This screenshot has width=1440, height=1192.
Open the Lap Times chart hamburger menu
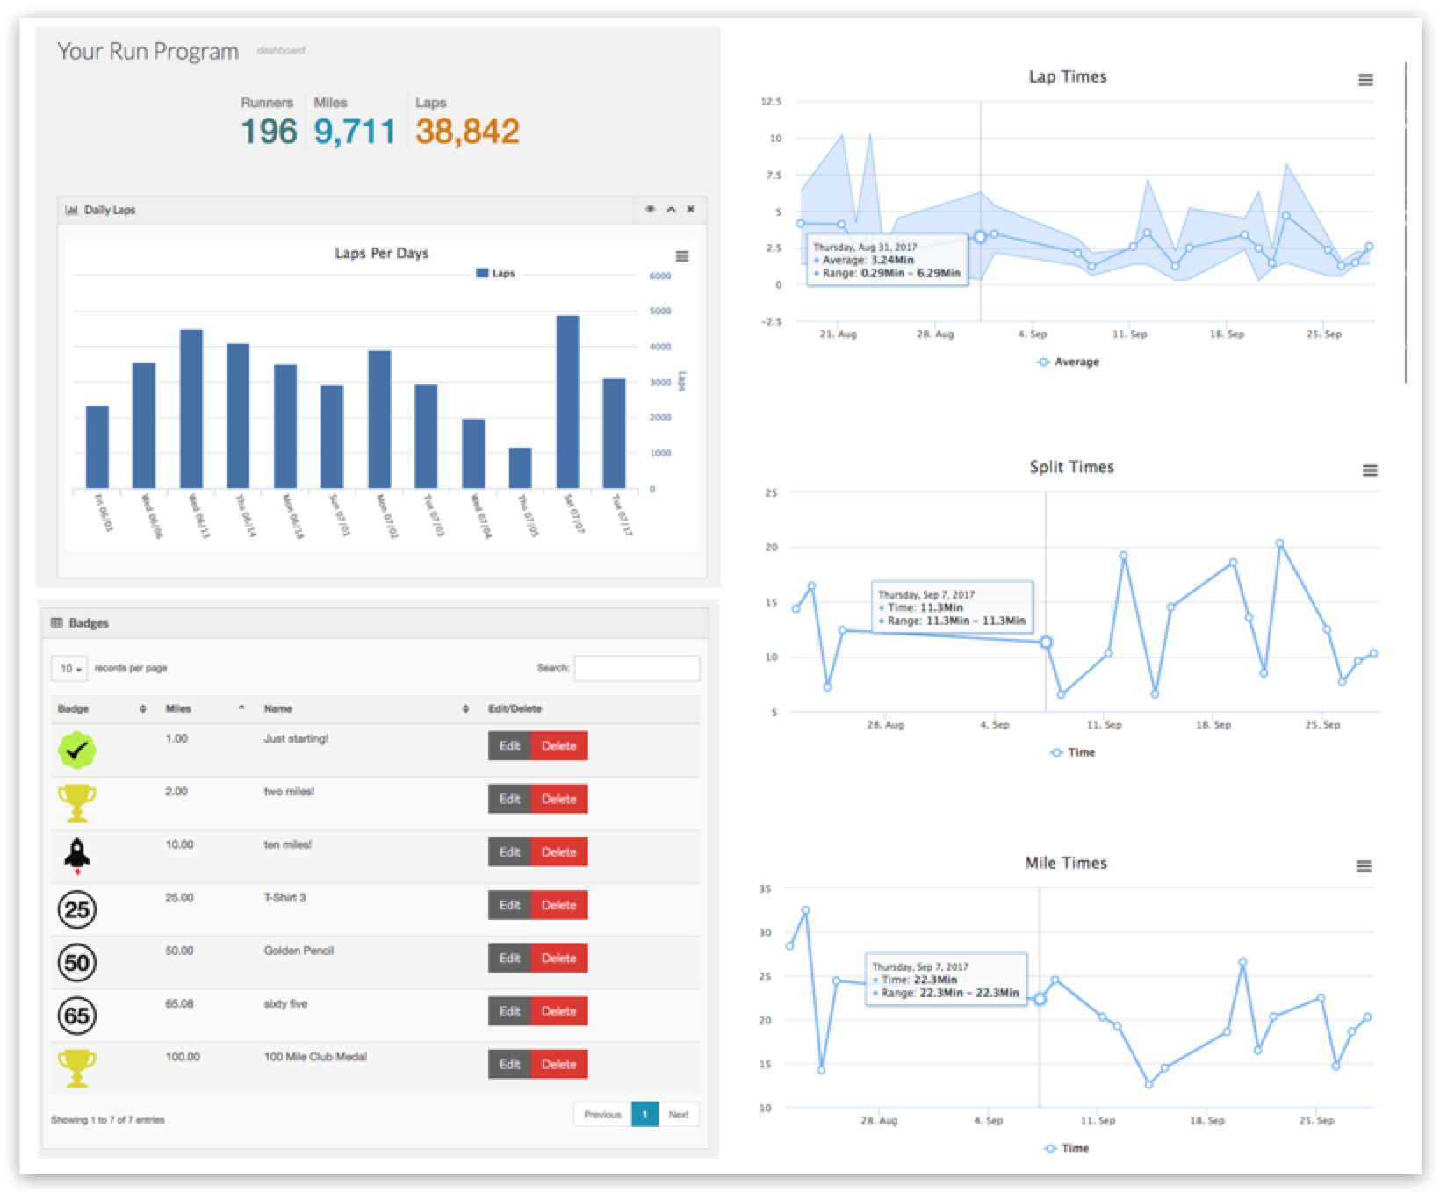pyautogui.click(x=1365, y=80)
